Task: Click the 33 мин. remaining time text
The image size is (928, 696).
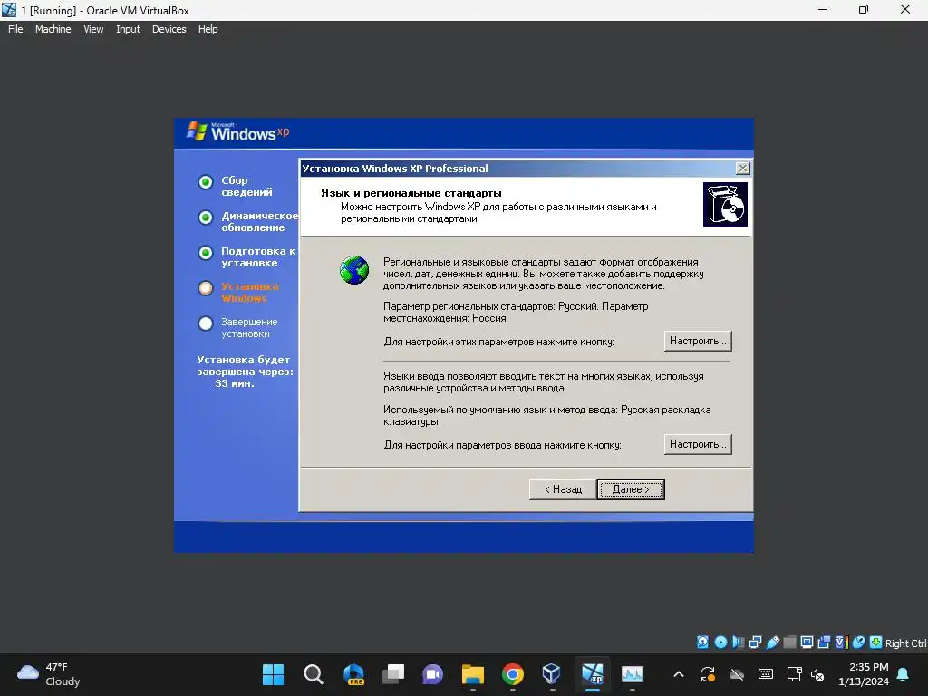Action: (235, 383)
